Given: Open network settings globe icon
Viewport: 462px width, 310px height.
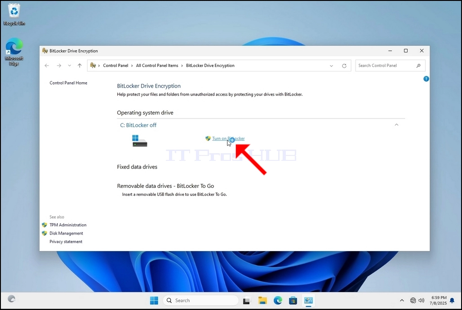Looking at the screenshot, I should (x=413, y=300).
